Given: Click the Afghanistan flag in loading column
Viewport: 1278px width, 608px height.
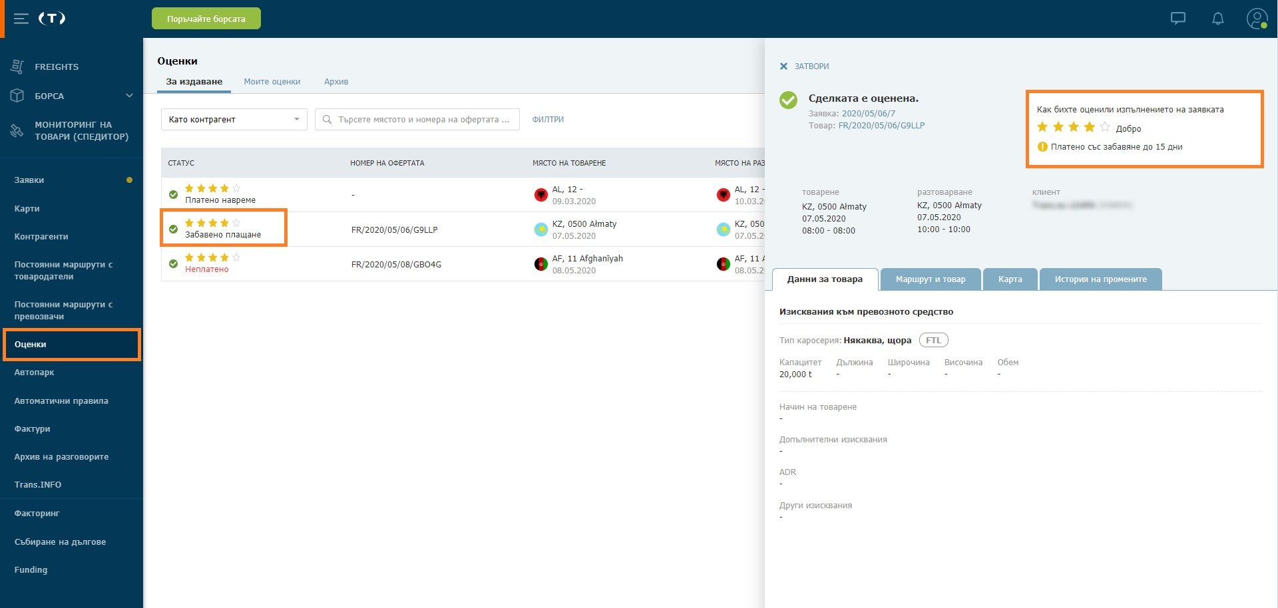Looking at the screenshot, I should pos(541,264).
